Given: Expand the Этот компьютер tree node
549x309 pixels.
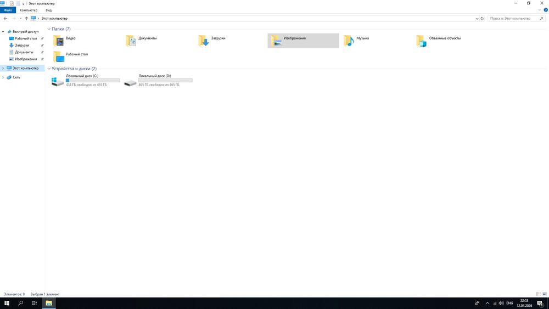Looking at the screenshot, I should 3,68.
